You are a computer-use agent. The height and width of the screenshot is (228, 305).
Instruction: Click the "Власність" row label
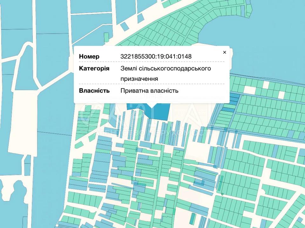click(94, 91)
